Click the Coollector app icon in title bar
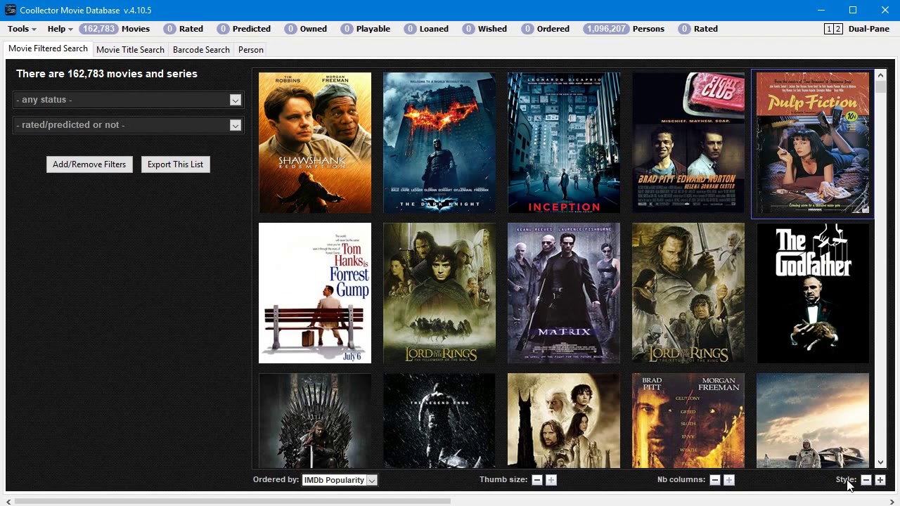The height and width of the screenshot is (506, 900). [10, 10]
